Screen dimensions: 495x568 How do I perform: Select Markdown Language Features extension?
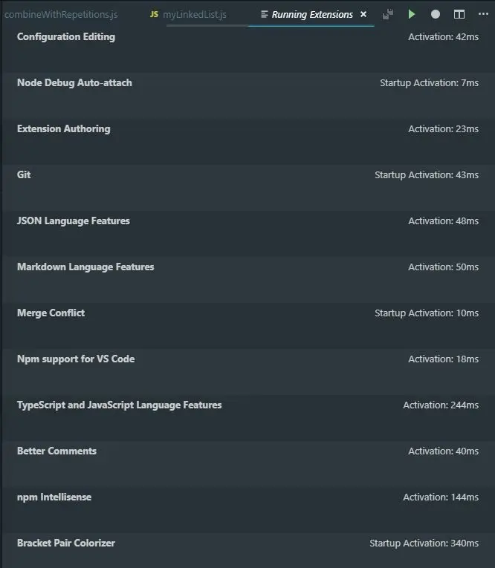click(x=248, y=280)
